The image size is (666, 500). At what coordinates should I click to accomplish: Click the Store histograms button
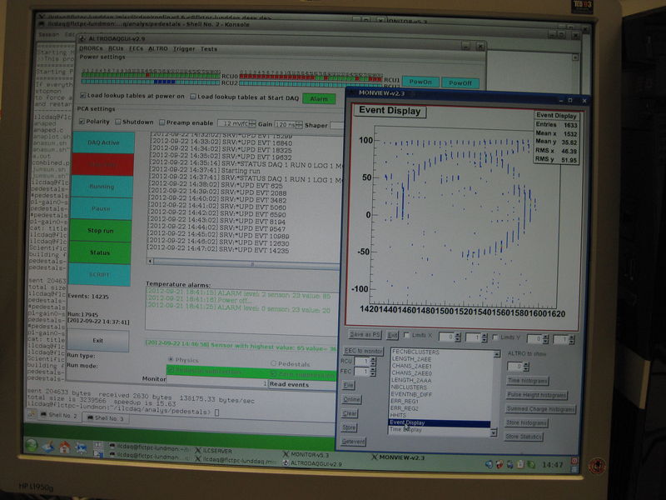point(527,423)
